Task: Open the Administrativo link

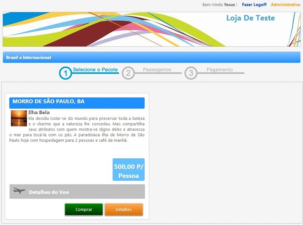Action: pos(285,4)
